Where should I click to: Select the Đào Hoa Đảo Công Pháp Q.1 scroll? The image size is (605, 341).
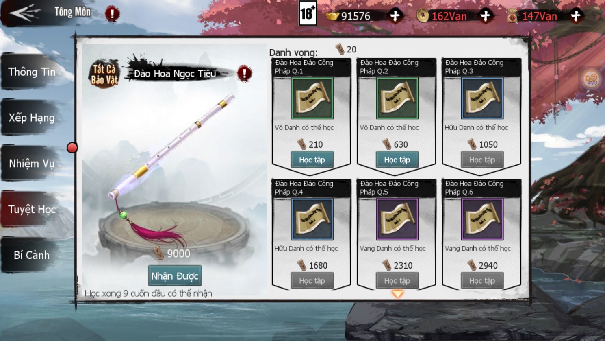pyautogui.click(x=312, y=98)
